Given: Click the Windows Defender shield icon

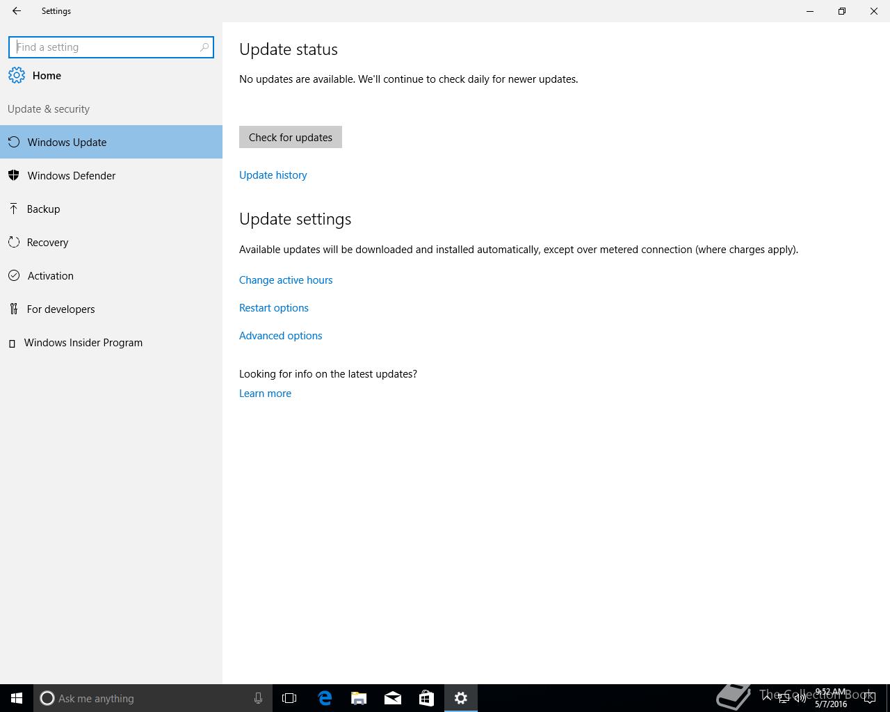Looking at the screenshot, I should pyautogui.click(x=13, y=175).
